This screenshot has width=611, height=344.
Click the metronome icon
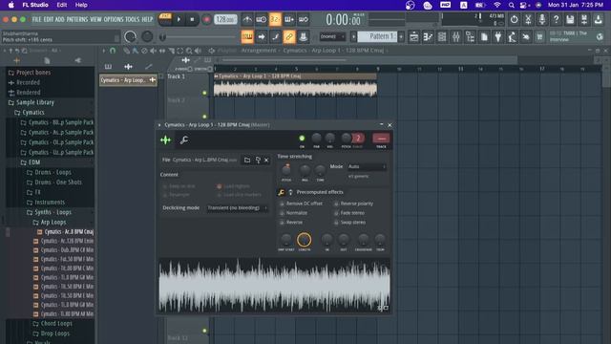click(x=247, y=19)
